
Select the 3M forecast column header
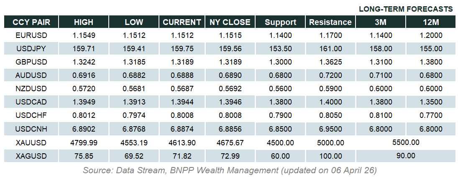pos(381,22)
